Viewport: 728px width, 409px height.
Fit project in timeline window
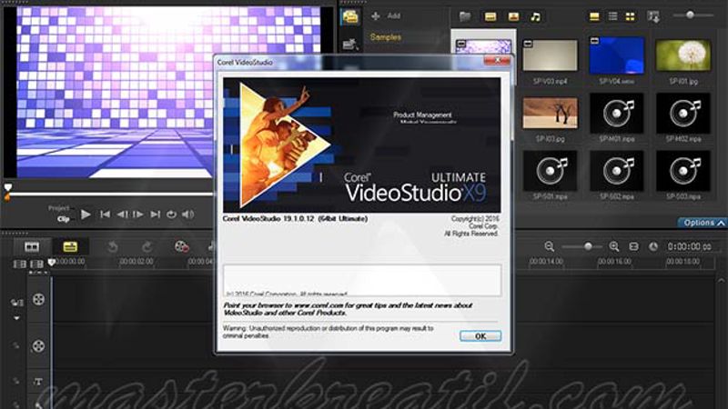coord(633,246)
